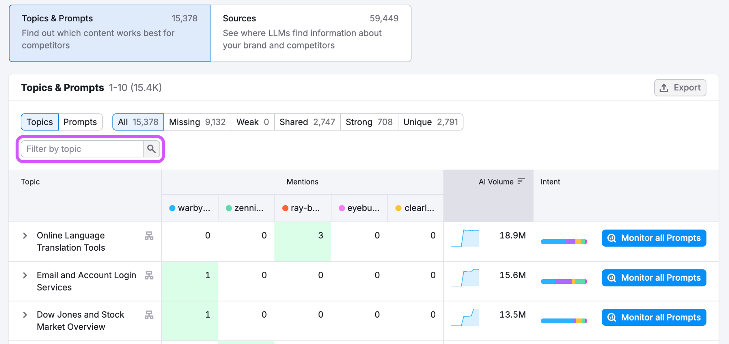This screenshot has height=344, width=729.
Task: Click the intent color bar for Email and Account Login Services
Action: coord(563,281)
